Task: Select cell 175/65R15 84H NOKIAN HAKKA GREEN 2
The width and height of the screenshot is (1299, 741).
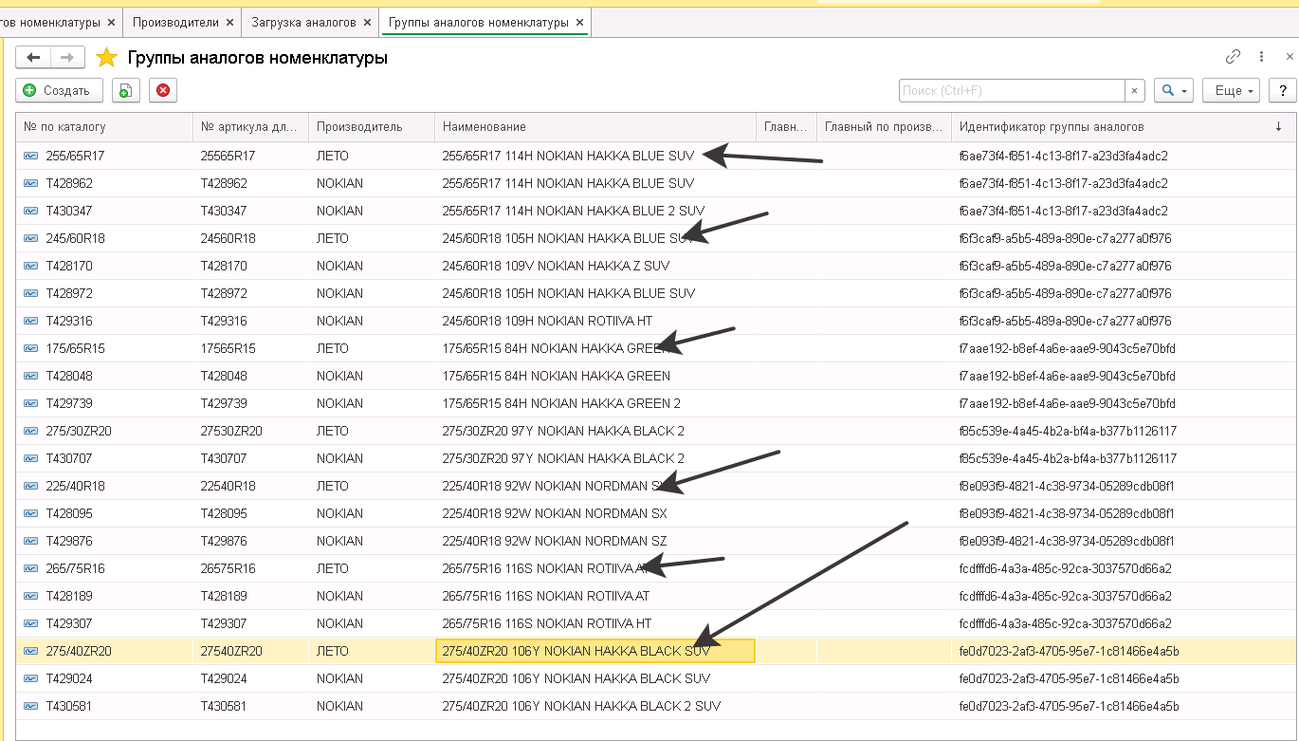Action: pos(595,403)
